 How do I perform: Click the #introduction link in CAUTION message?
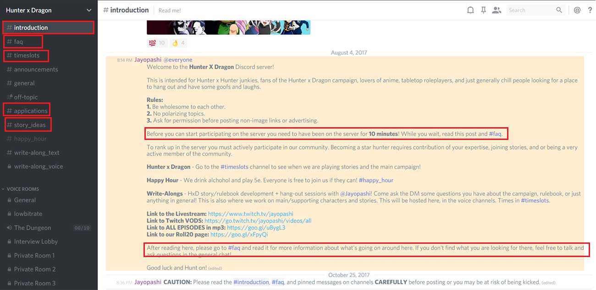point(251,282)
